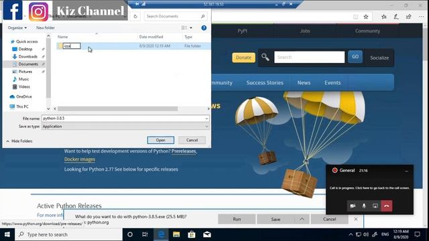The width and height of the screenshot is (429, 241).
Task: Select Desktop in navigation pane
Action: [x=25, y=49]
